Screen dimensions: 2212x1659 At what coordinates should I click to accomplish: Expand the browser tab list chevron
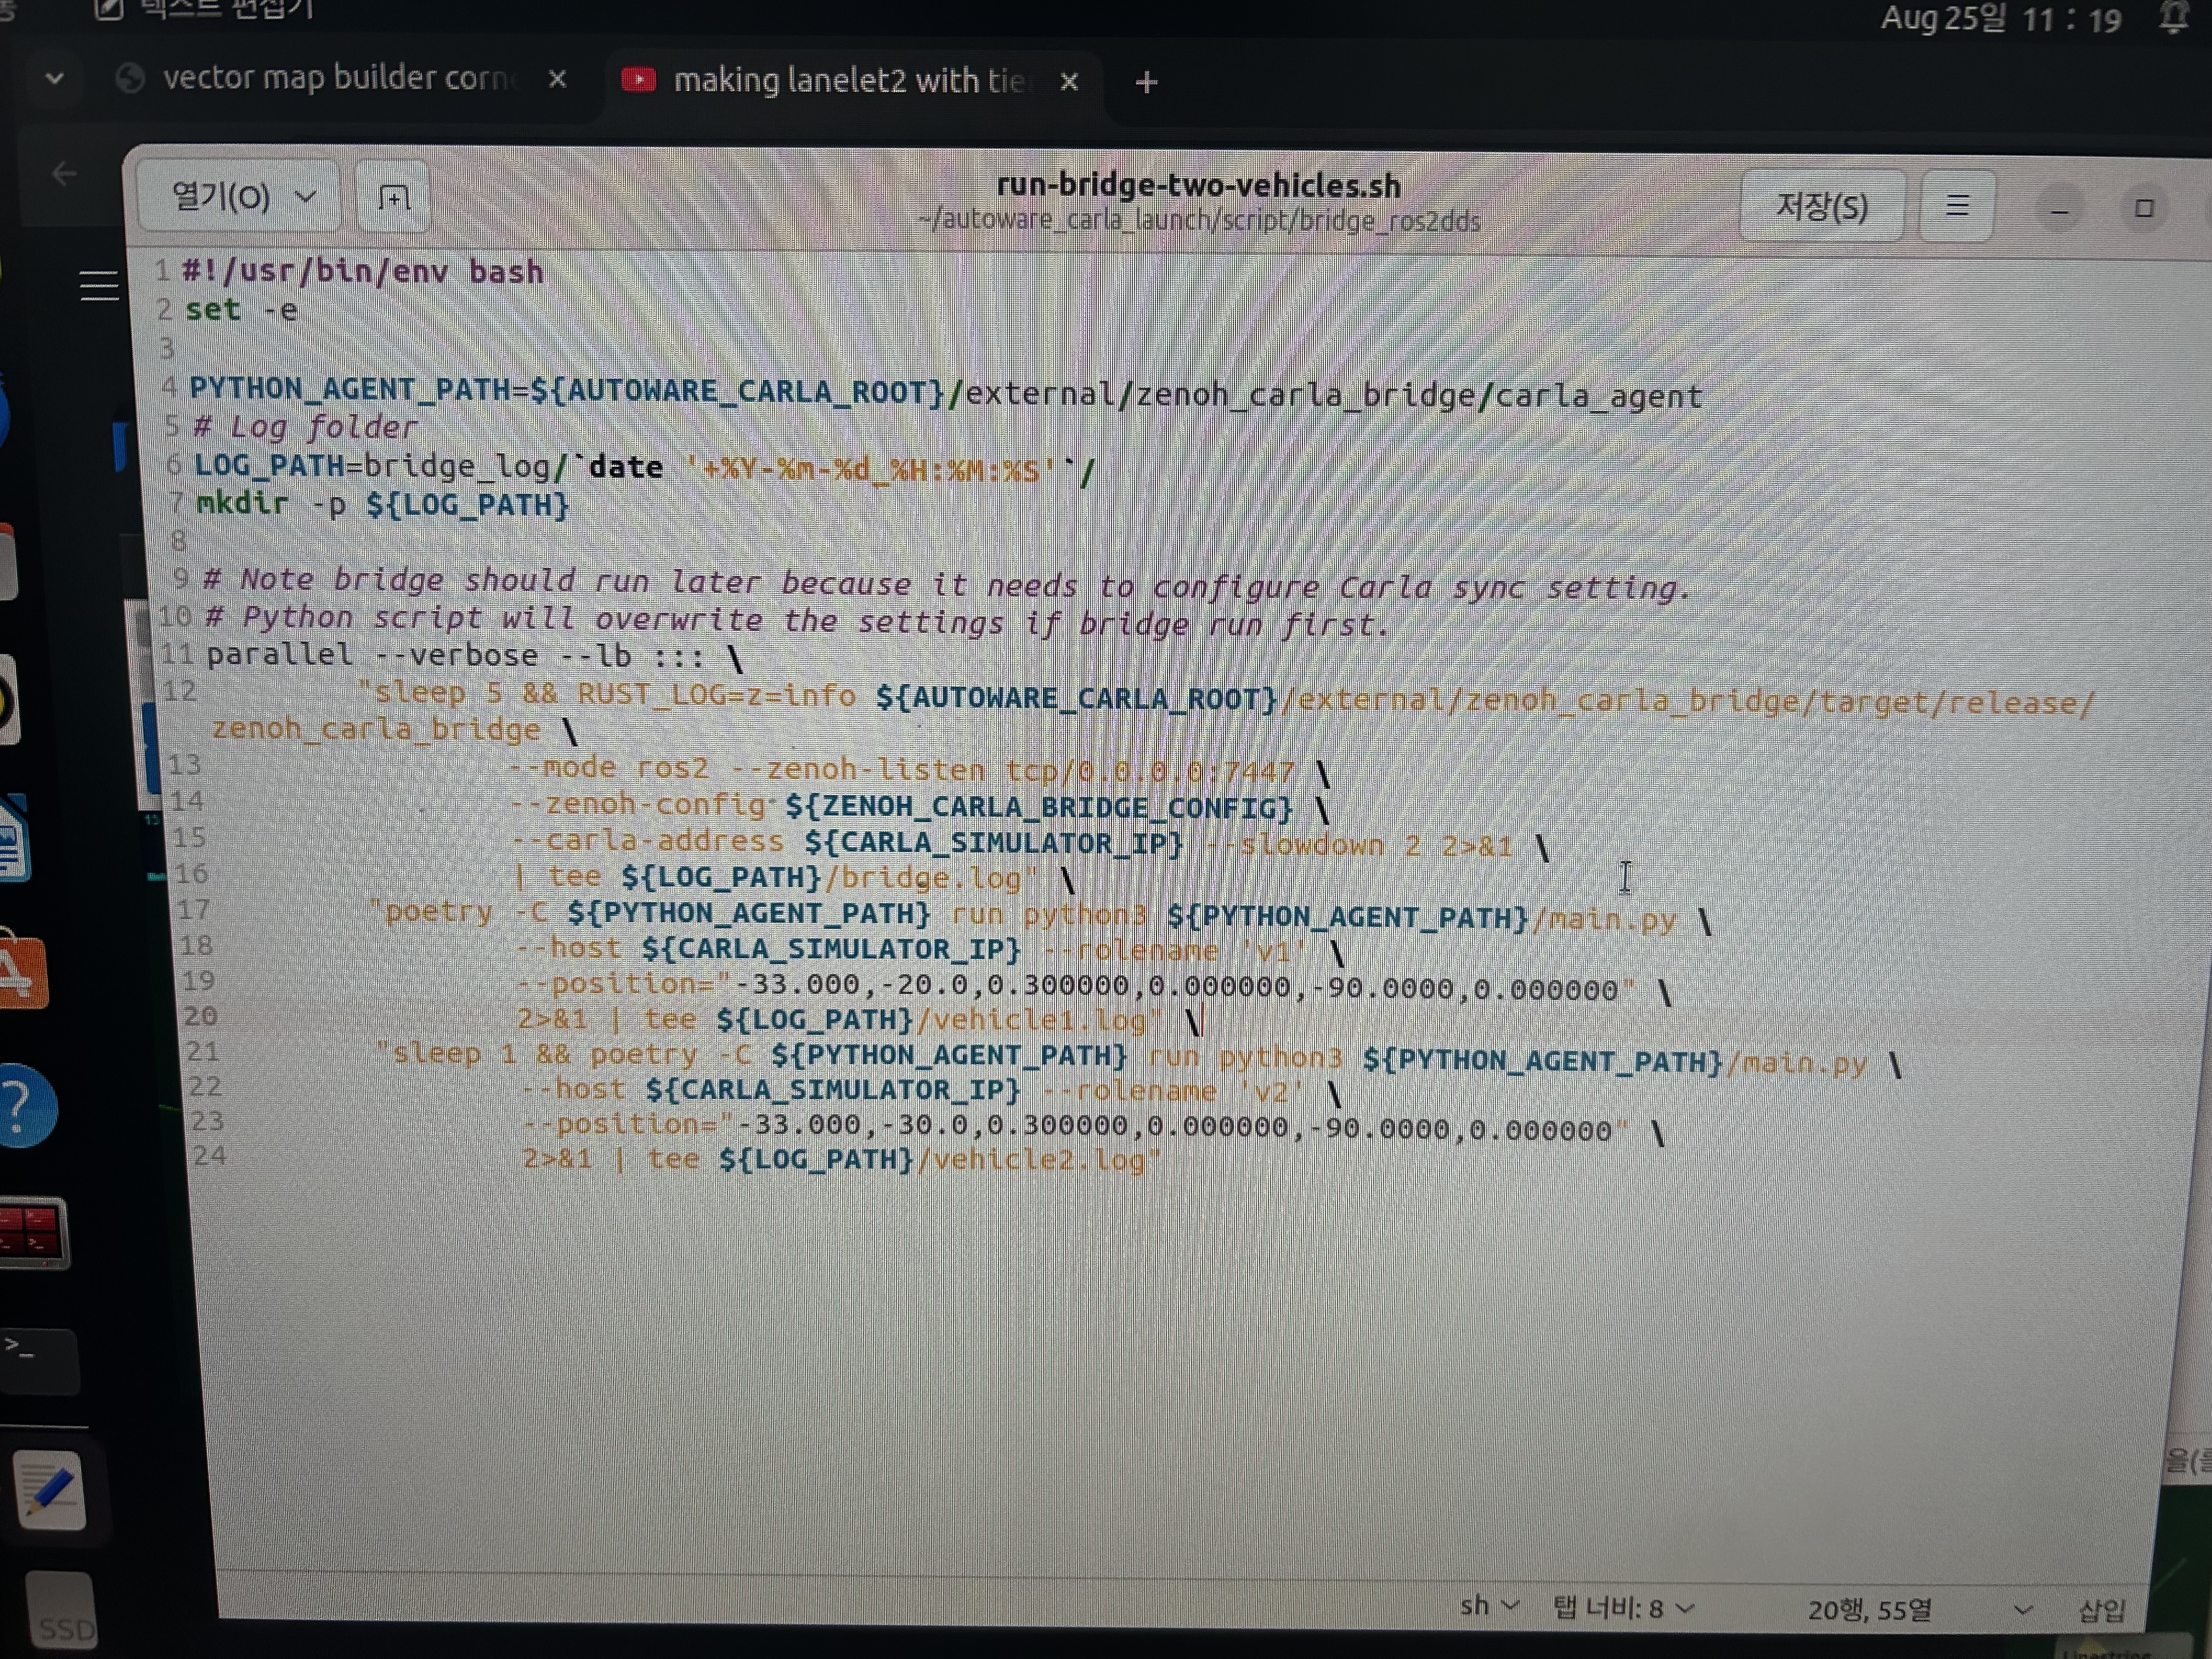click(54, 77)
